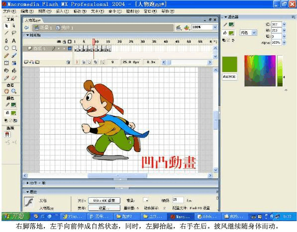Open the last menu bar item (Help)
Image resolution: width=297 pixels, height=232 pixels.
(x=168, y=11)
